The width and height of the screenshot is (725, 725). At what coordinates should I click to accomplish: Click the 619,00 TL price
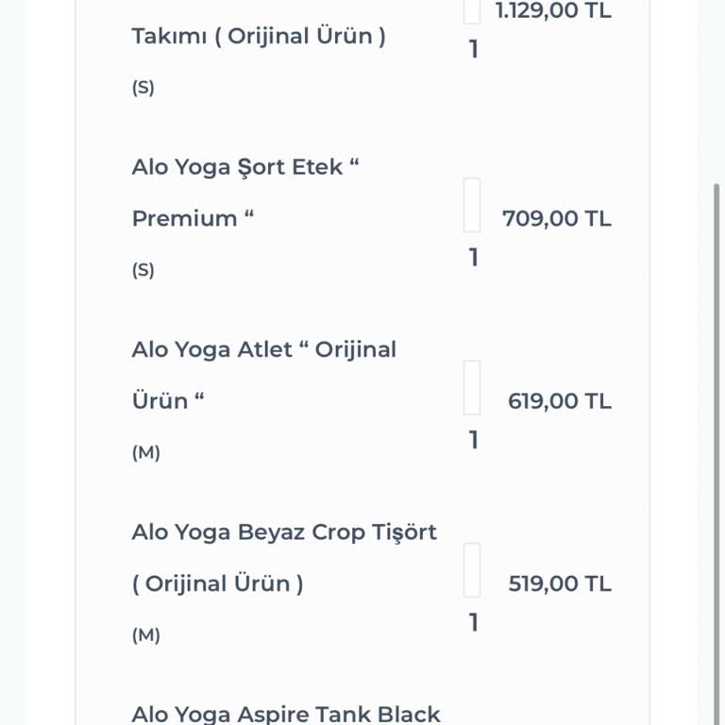click(x=560, y=401)
